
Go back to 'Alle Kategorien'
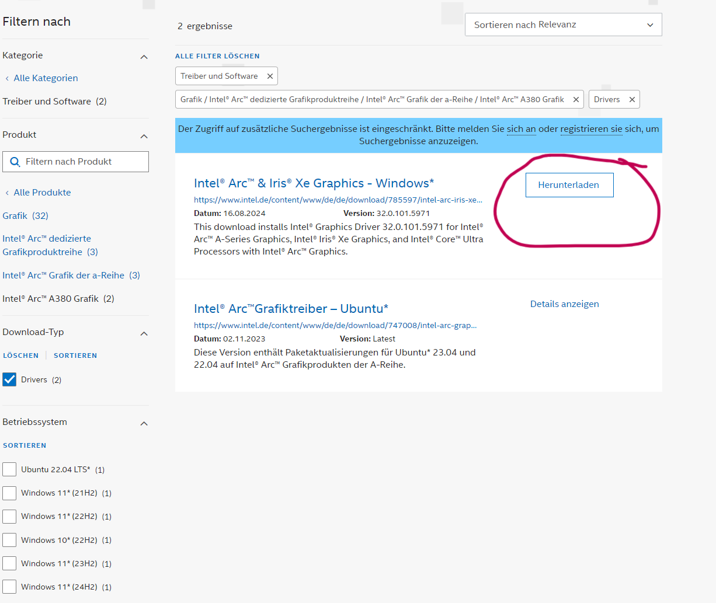click(46, 78)
